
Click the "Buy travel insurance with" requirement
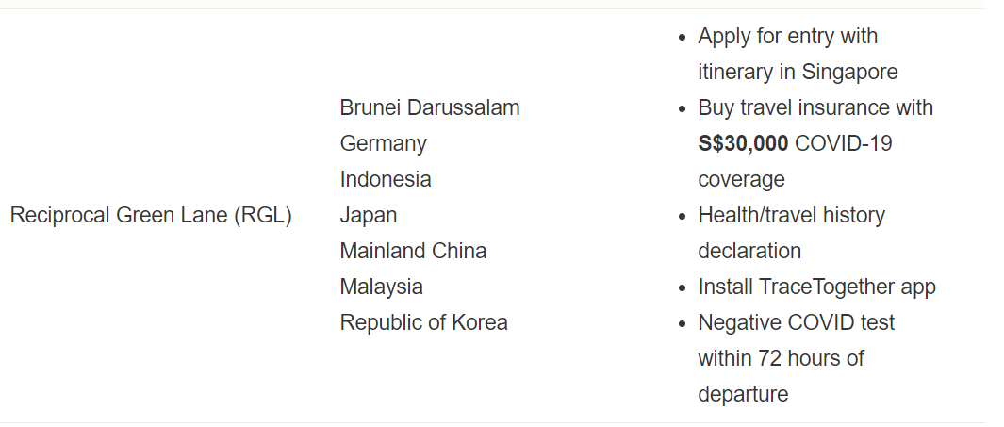(x=815, y=108)
